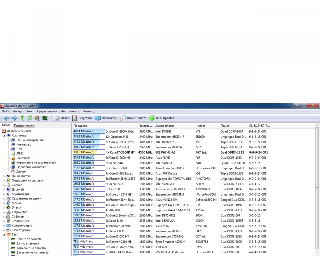Go up one level with green arrow
This screenshot has width=320, height=256.
(22, 118)
